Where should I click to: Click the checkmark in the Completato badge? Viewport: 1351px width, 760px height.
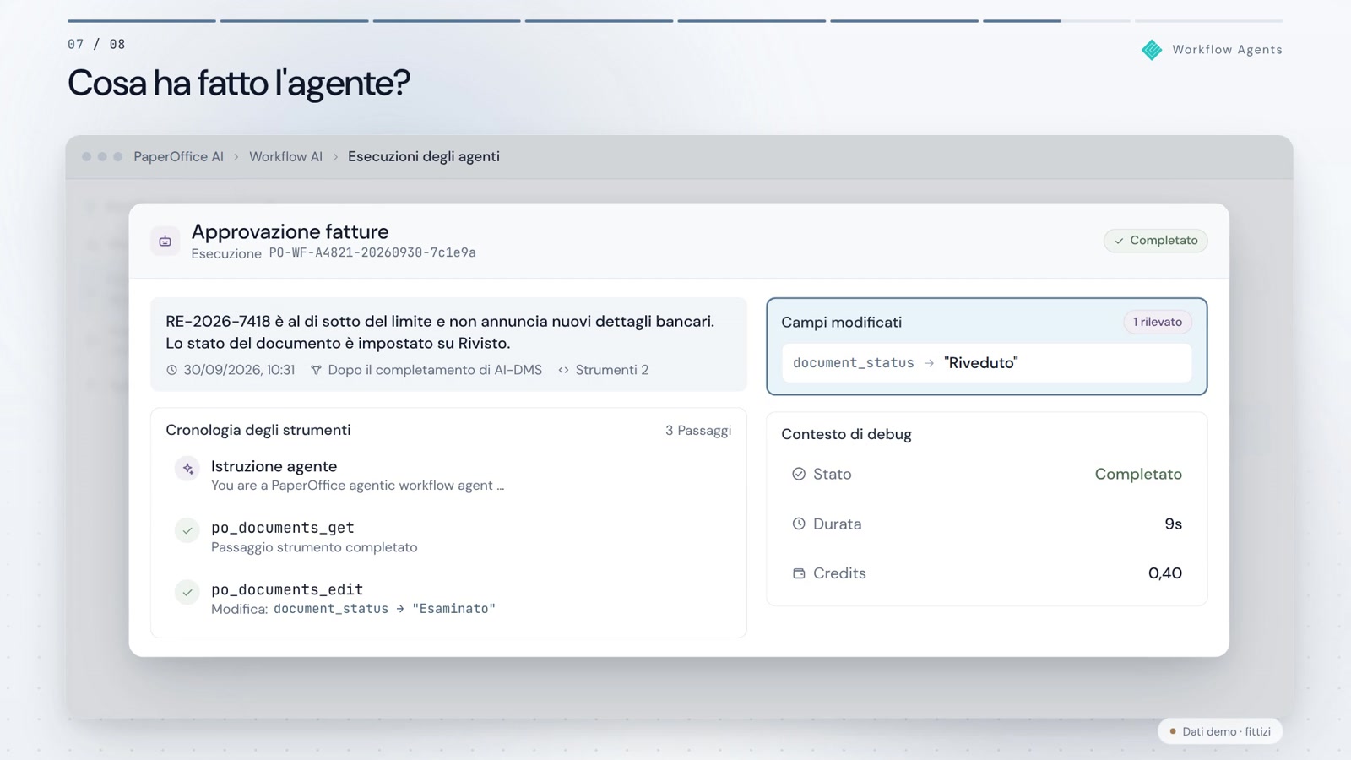(x=1120, y=241)
